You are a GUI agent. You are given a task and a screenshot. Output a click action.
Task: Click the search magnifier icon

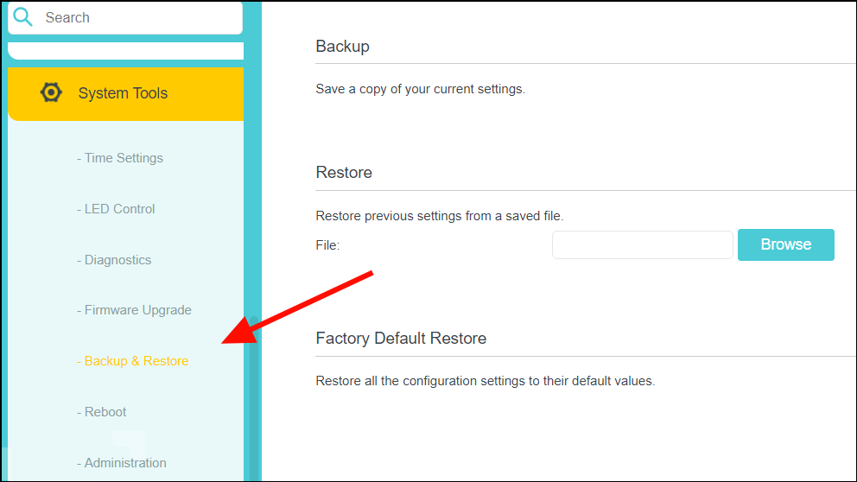tap(23, 17)
